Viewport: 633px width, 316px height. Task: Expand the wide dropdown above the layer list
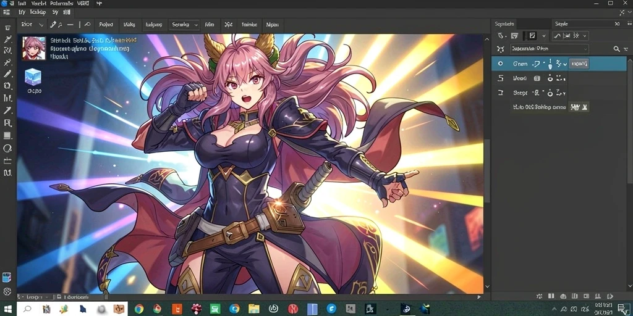[x=549, y=49]
